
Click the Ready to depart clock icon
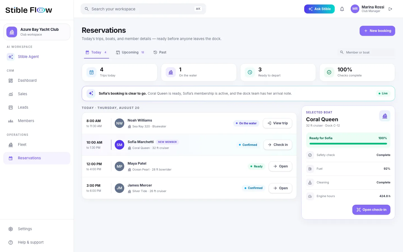pos(250,72)
